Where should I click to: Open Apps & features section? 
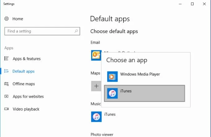click(27, 59)
